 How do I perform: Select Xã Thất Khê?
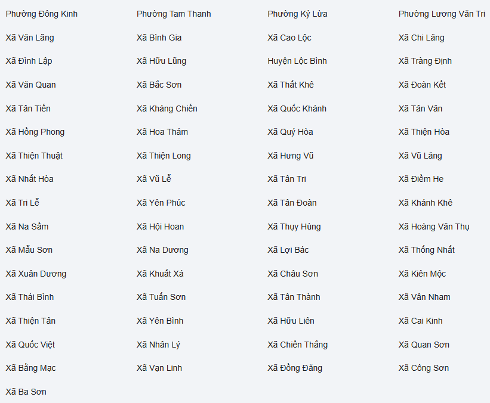coord(291,85)
